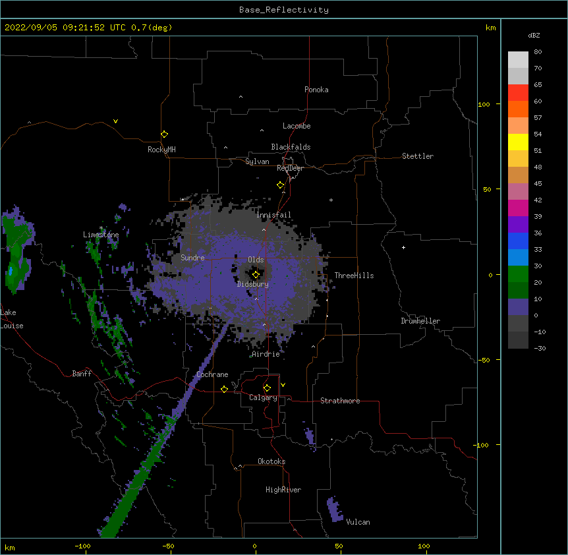Click the white plus marker north of Drumheller
This screenshot has height=555, width=568.
point(403,247)
